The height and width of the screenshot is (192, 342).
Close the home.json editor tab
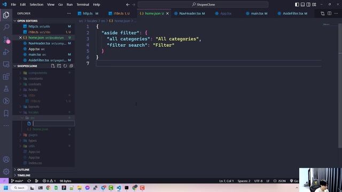pos(167,13)
